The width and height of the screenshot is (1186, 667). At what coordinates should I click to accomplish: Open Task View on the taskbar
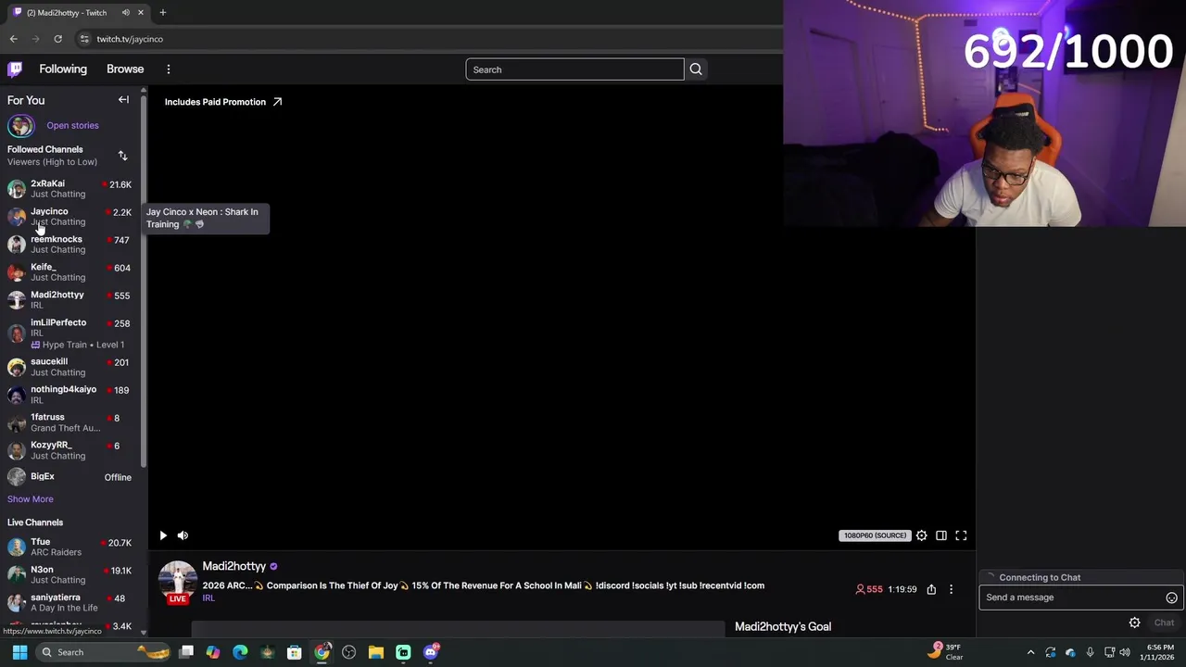coord(186,652)
